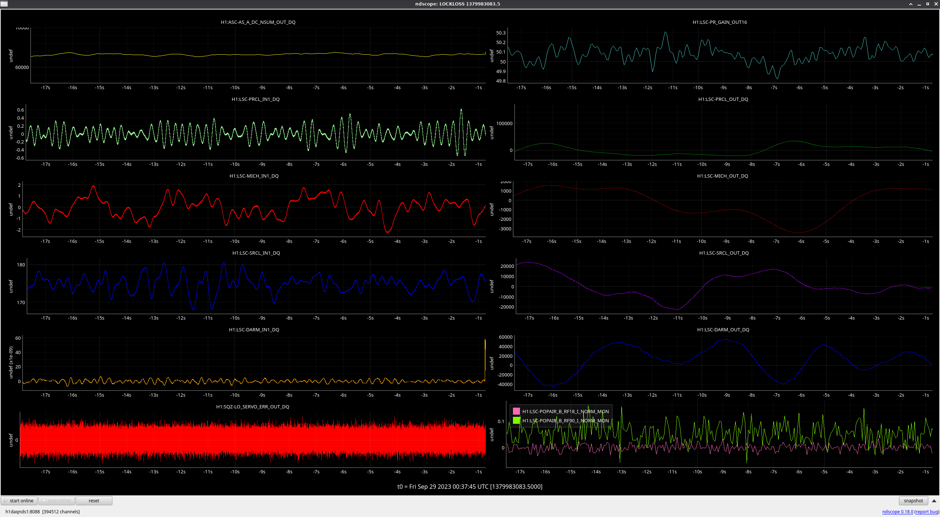Viewport: 940px width, 517px height.
Task: Click the H1:LSC-PR_GAIN_OUT16 plot title
Action: 719,22
